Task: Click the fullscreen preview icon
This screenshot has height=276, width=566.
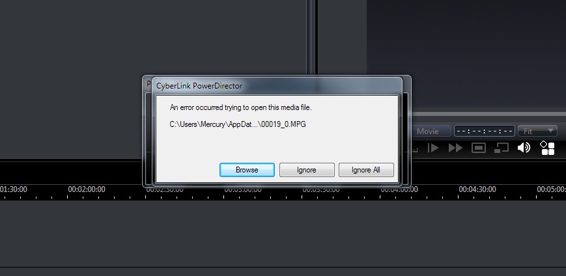Action: tap(479, 148)
